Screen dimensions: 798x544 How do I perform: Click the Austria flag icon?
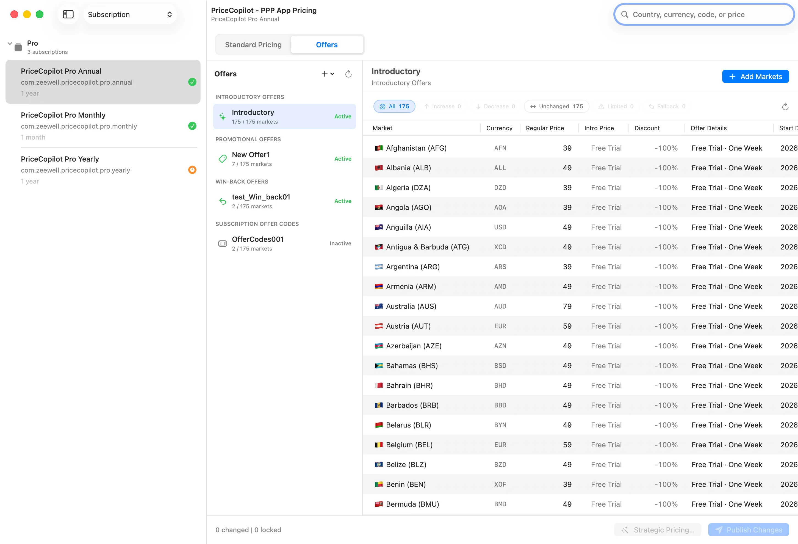tap(378, 326)
